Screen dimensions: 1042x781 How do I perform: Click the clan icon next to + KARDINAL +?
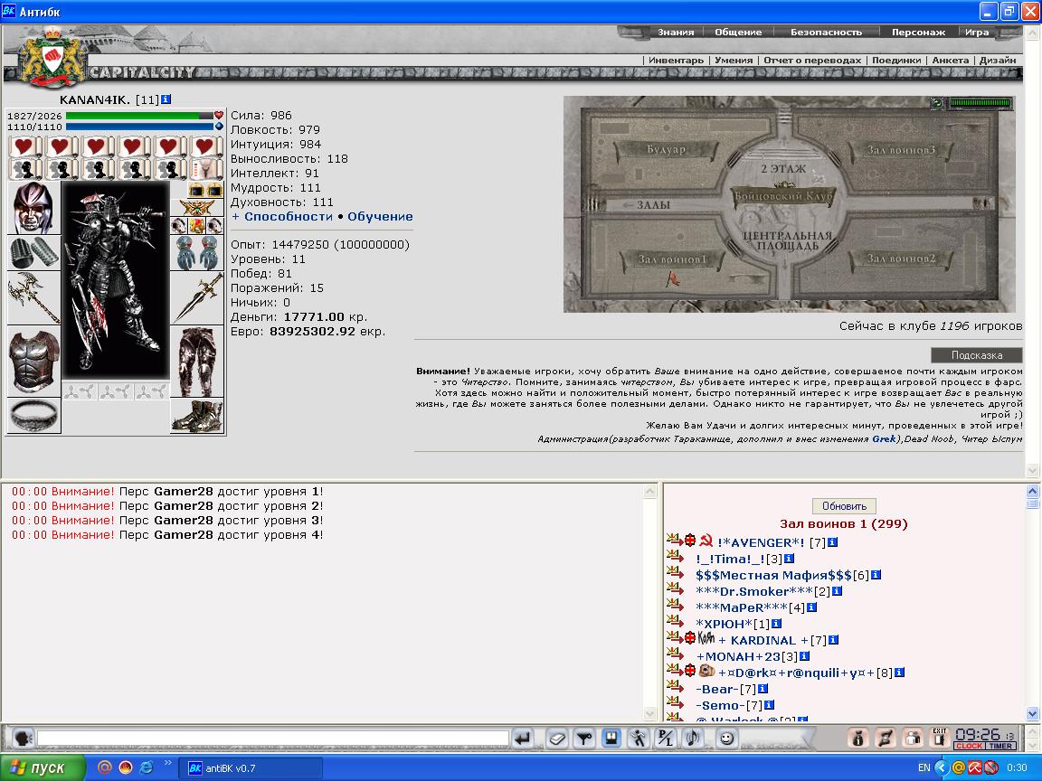click(x=706, y=638)
